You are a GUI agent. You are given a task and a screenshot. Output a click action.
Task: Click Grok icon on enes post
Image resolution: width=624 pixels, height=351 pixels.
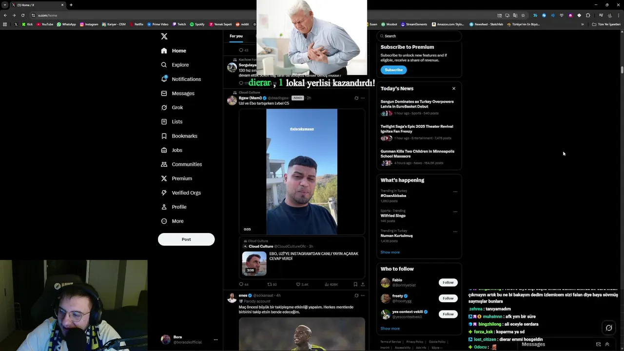(x=356, y=295)
